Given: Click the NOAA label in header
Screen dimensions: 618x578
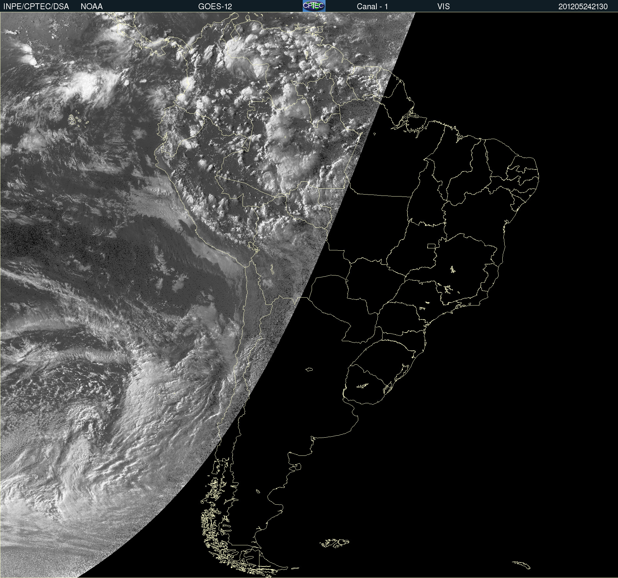Looking at the screenshot, I should coord(92,7).
